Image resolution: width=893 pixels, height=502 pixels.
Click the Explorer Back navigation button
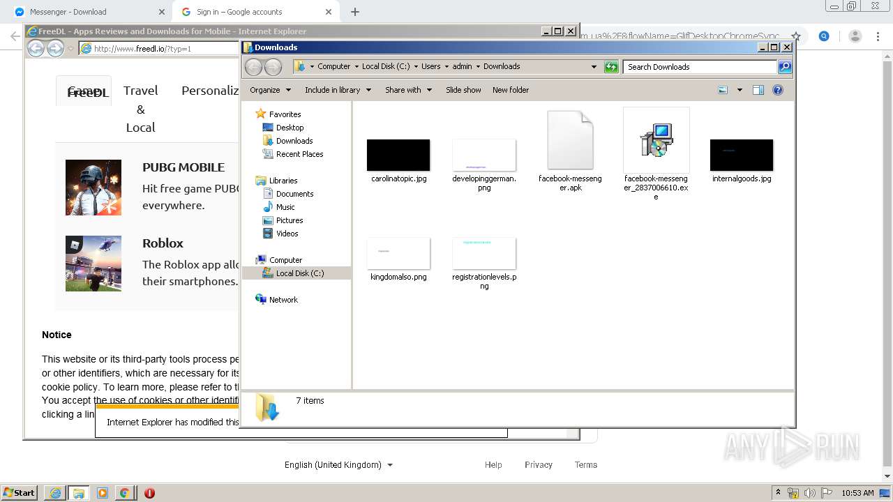click(254, 67)
